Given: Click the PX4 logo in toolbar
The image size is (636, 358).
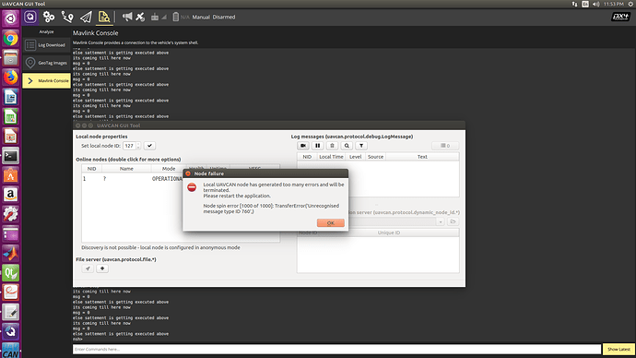Looking at the screenshot, I should click(x=620, y=17).
